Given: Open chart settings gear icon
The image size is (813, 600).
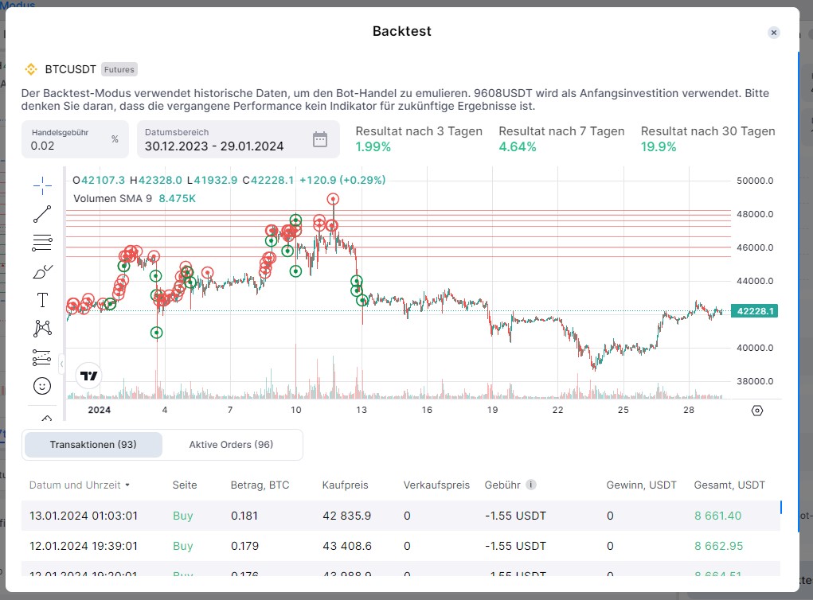Looking at the screenshot, I should pyautogui.click(x=756, y=411).
